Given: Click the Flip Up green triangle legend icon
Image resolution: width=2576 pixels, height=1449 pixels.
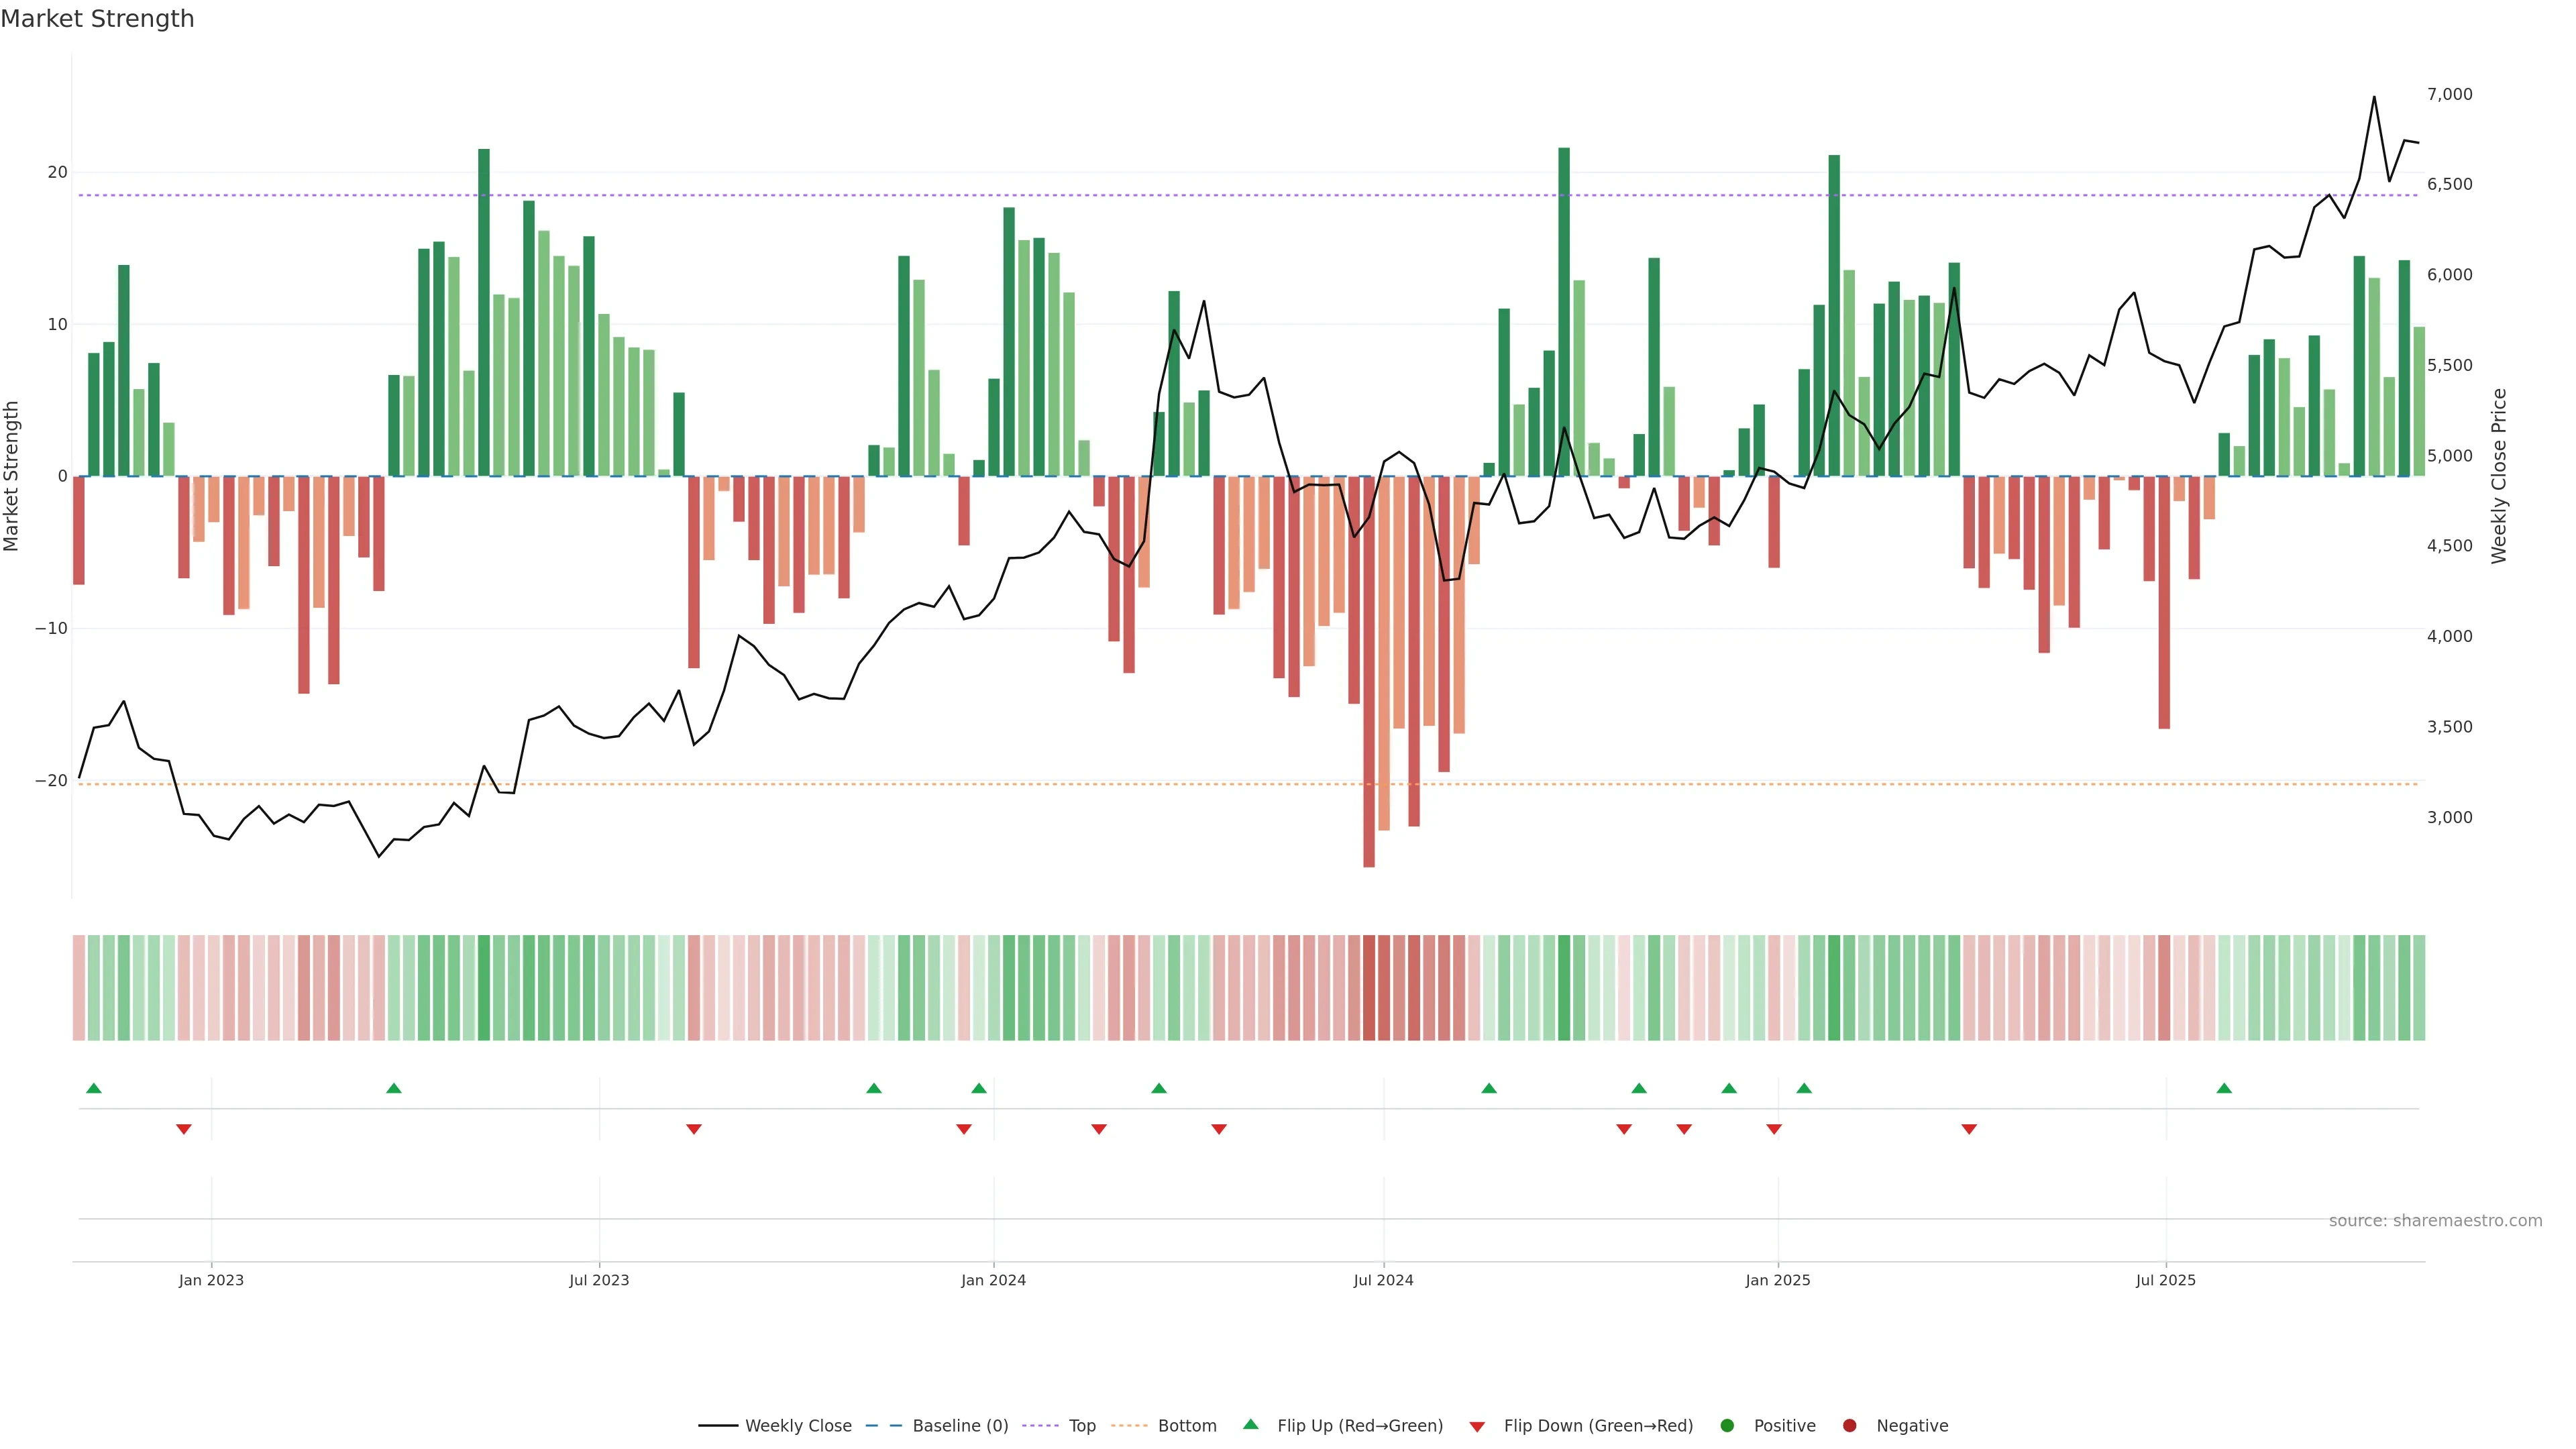Looking at the screenshot, I should pos(1250,1424).
